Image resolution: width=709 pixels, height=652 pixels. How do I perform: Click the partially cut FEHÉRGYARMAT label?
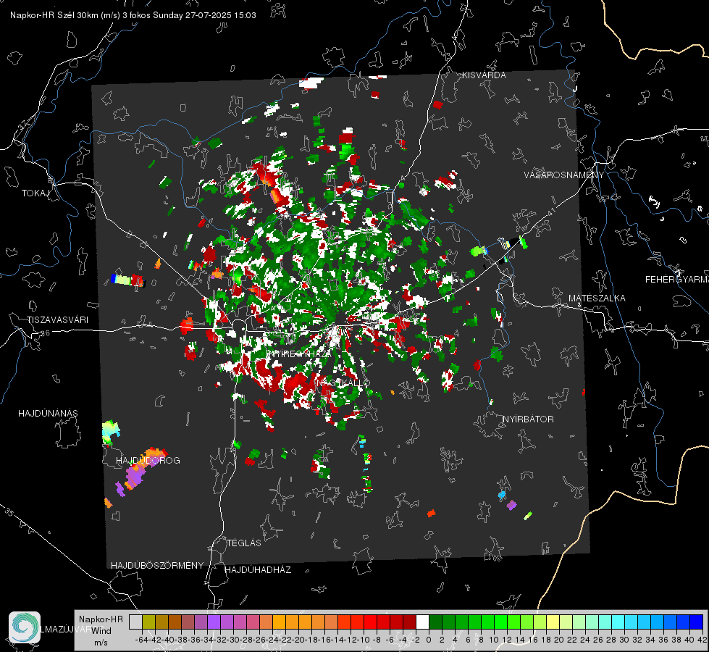click(676, 279)
